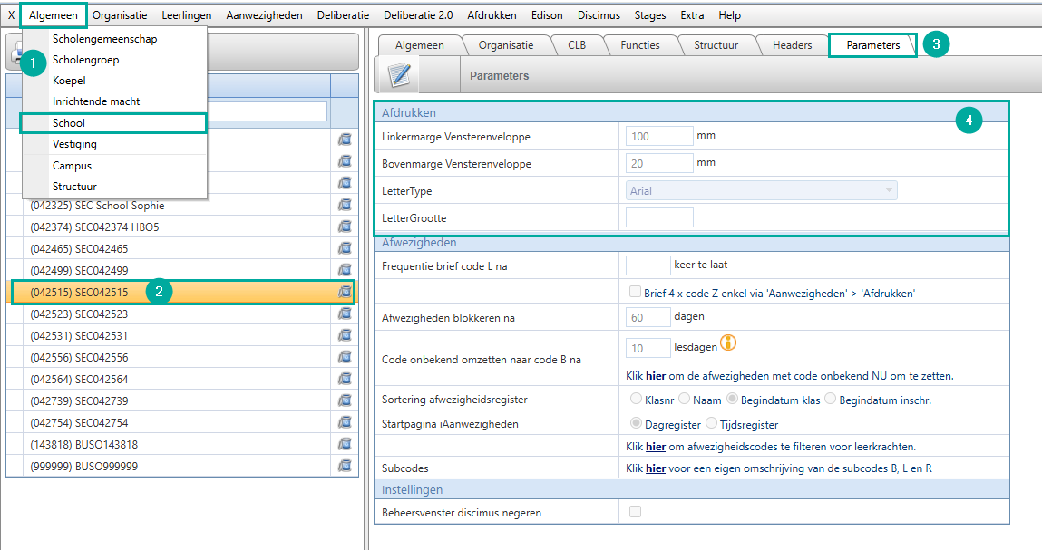Click Frequentie brief code L input field
Screen dimensions: 1042x550
[x=648, y=265]
